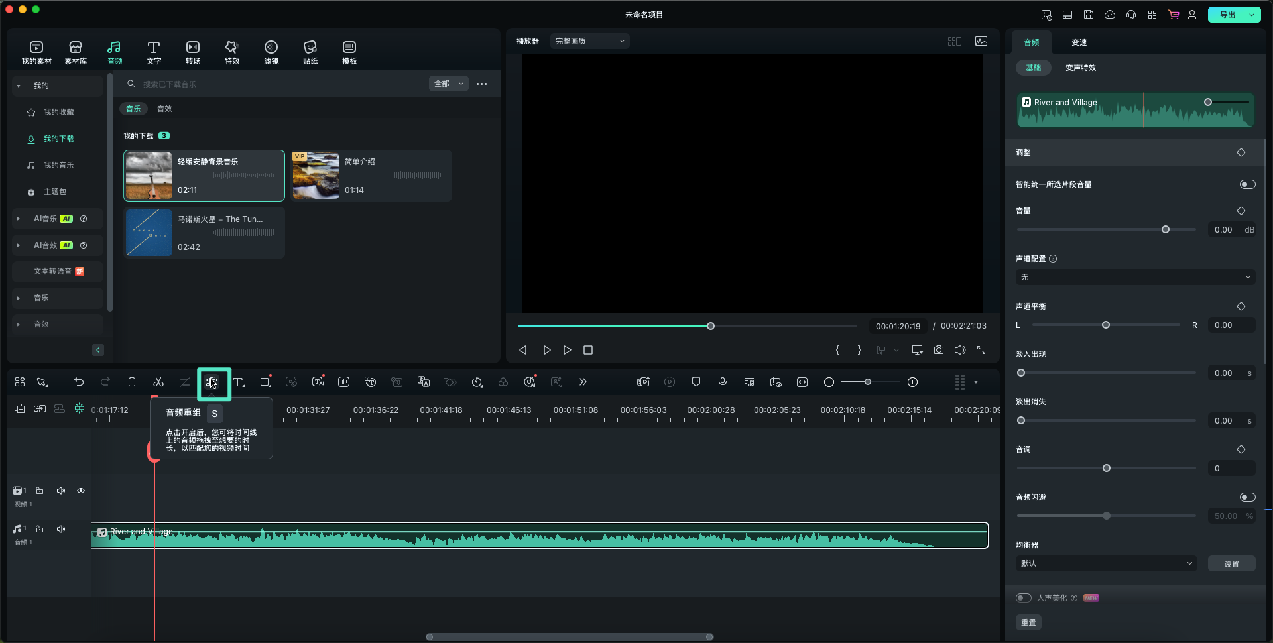Image resolution: width=1273 pixels, height=643 pixels.
Task: Switch to the Speed (变速) tab
Action: point(1079,42)
